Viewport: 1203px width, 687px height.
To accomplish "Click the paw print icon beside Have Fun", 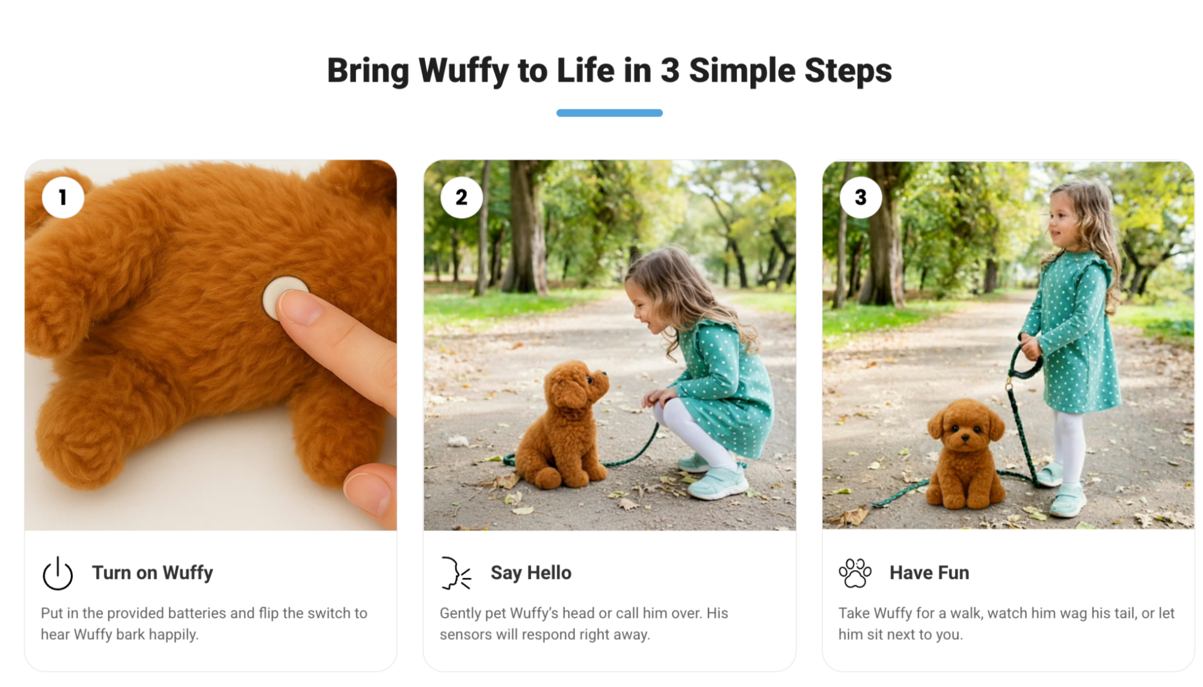I will coord(855,573).
